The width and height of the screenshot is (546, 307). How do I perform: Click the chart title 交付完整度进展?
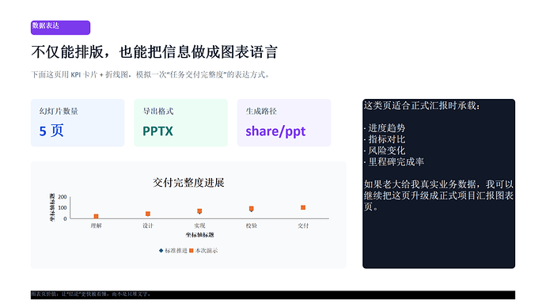point(188,183)
